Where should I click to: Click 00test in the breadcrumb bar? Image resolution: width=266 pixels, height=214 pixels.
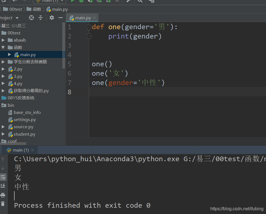coord(16,9)
